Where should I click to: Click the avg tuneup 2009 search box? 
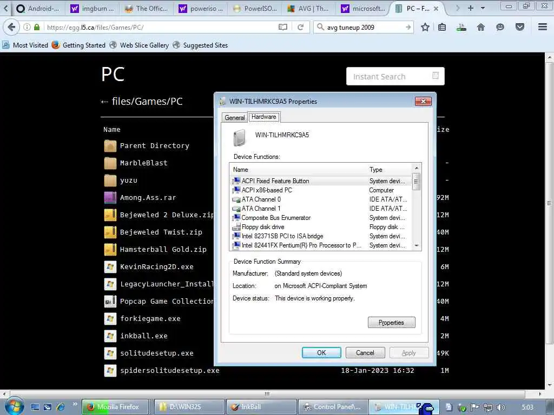tap(363, 27)
